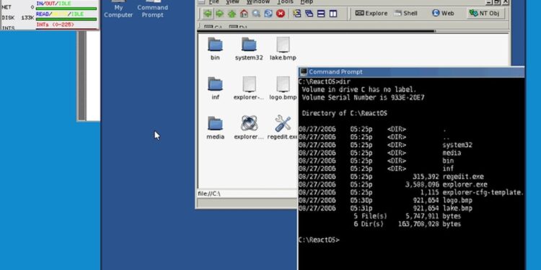The image size is (541, 270).
Task: Click the 'INTs (0-225)' label in the monitor
Action: 56,24
